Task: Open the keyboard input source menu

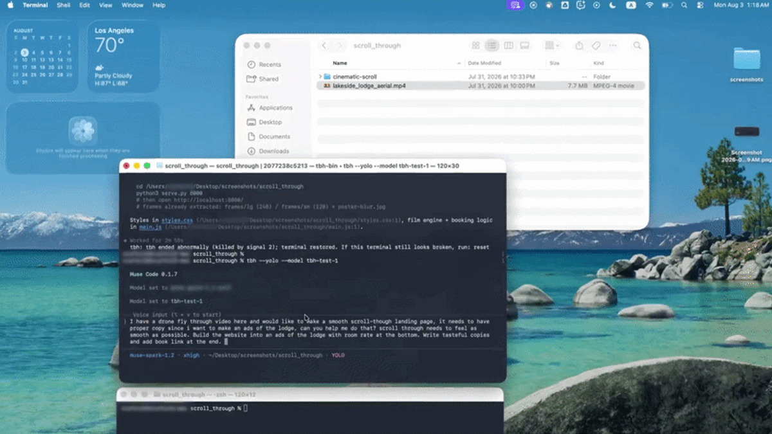Action: coord(631,5)
